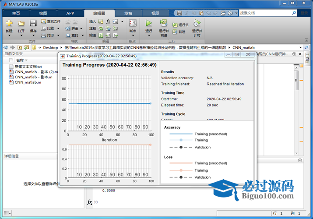Viewport: 313px width, 219px height.
Task: Click the 运行节 (Run Section) button
Action: point(181,25)
